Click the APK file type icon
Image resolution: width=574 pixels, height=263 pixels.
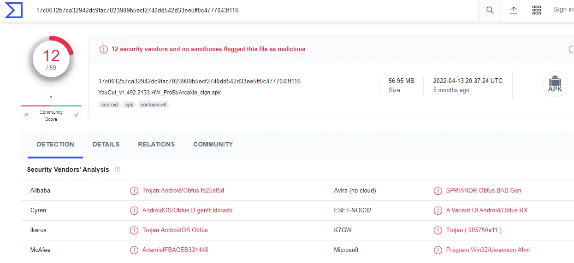point(555,85)
